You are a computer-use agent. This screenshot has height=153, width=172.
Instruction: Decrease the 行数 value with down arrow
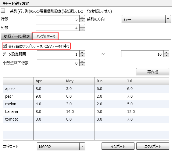click(x=82, y=20)
